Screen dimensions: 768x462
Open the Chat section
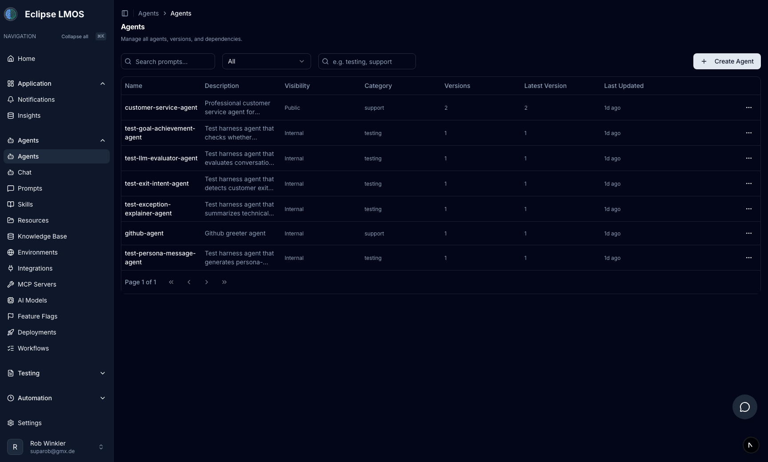click(x=56, y=172)
